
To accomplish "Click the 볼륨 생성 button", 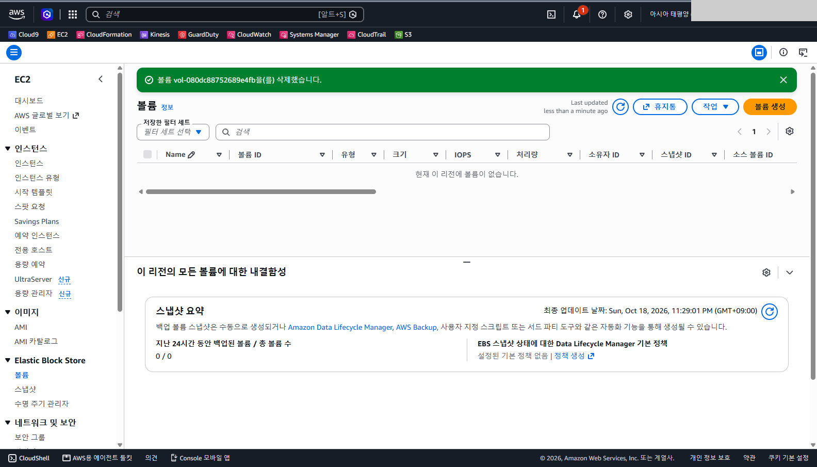I will click(770, 107).
